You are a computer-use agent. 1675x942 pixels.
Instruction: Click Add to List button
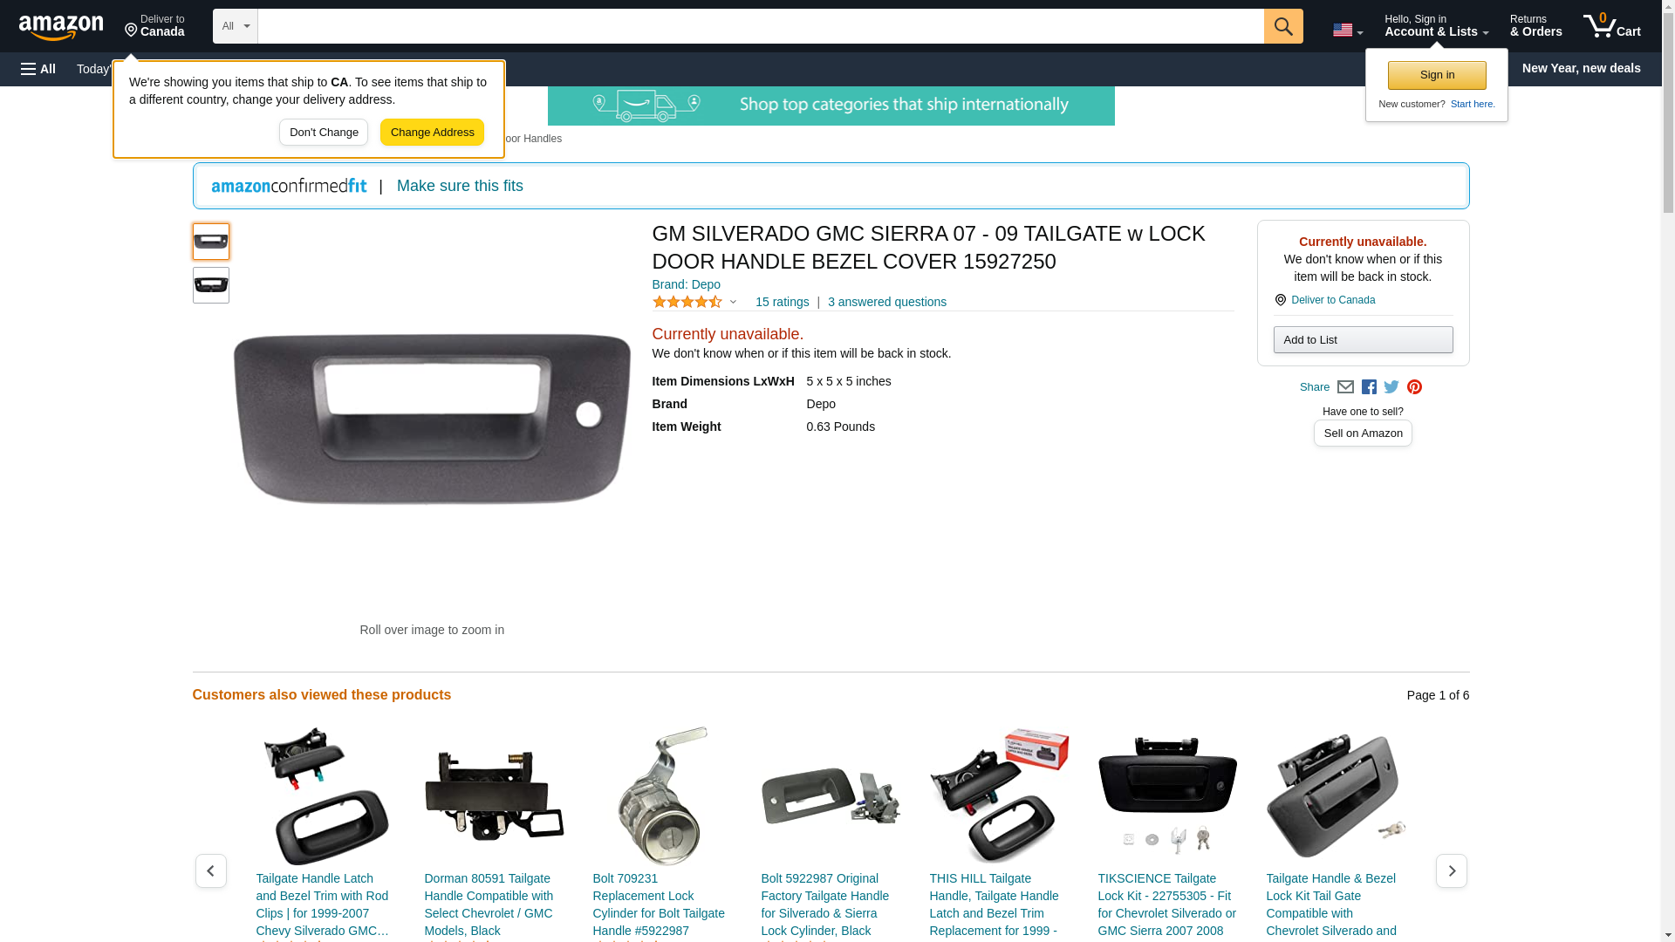pyautogui.click(x=1363, y=339)
